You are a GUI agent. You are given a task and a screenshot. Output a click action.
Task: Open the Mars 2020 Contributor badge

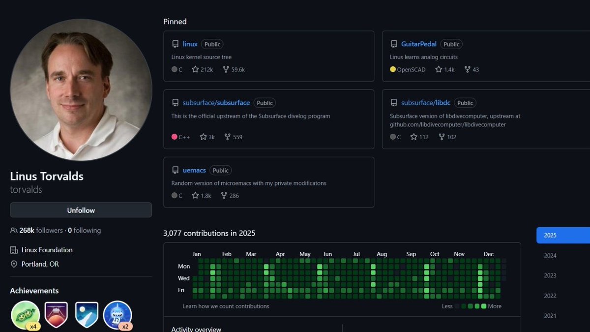click(x=56, y=315)
